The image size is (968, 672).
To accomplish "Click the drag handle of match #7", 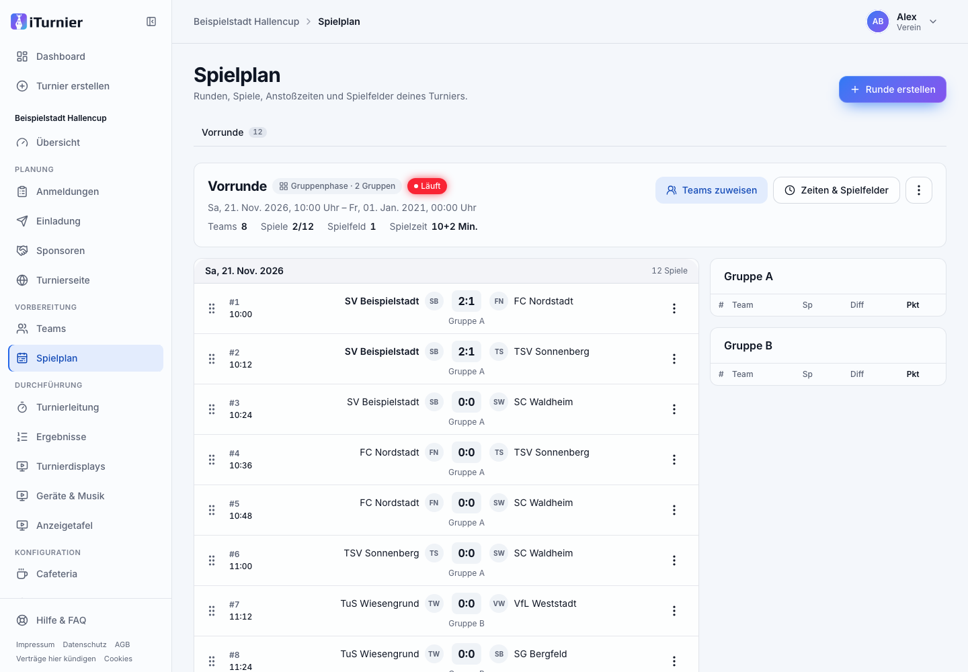I will (212, 611).
